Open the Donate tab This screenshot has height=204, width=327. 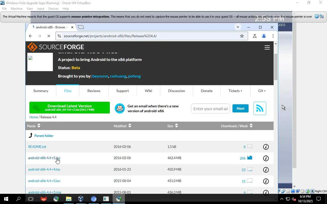point(207,91)
